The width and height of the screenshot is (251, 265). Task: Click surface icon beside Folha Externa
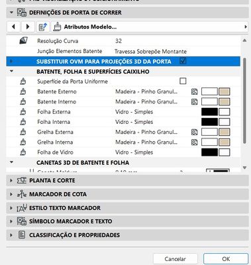(23, 112)
